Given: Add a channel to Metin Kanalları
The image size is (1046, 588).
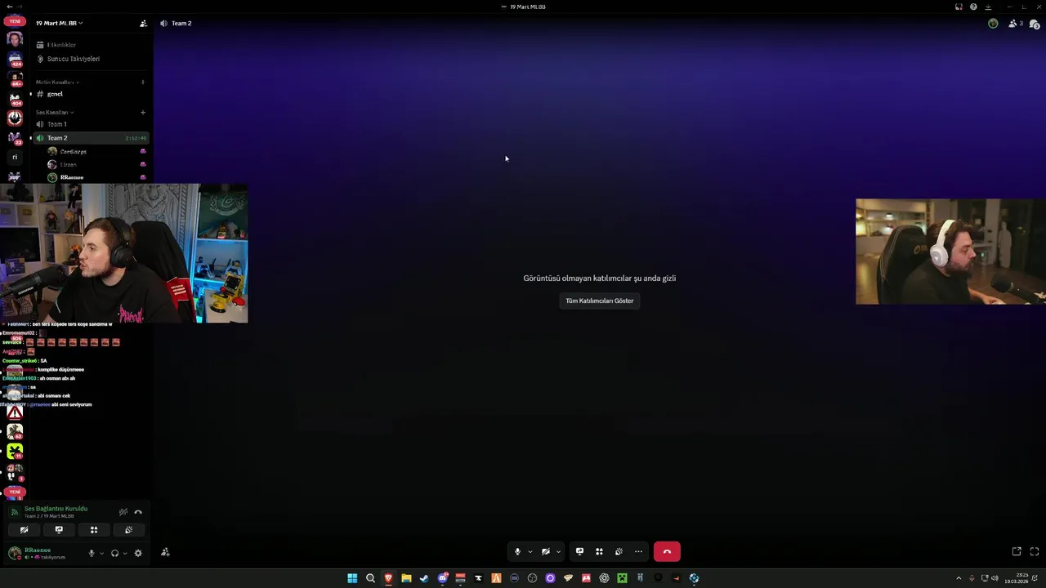Looking at the screenshot, I should point(143,82).
